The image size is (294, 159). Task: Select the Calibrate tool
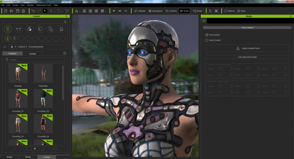click(139, 11)
